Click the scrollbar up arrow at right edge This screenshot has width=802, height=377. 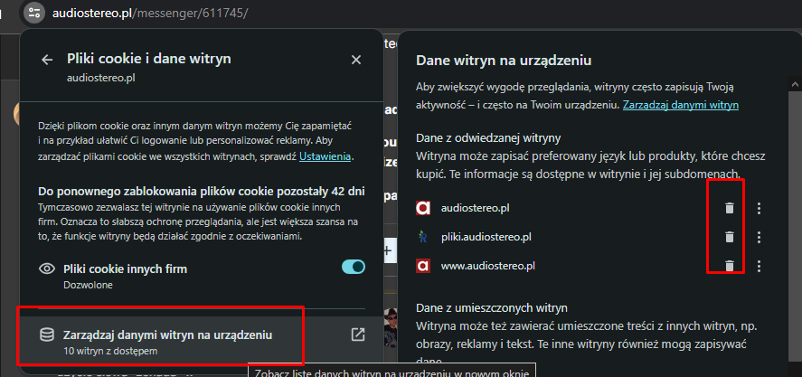tap(796, 85)
